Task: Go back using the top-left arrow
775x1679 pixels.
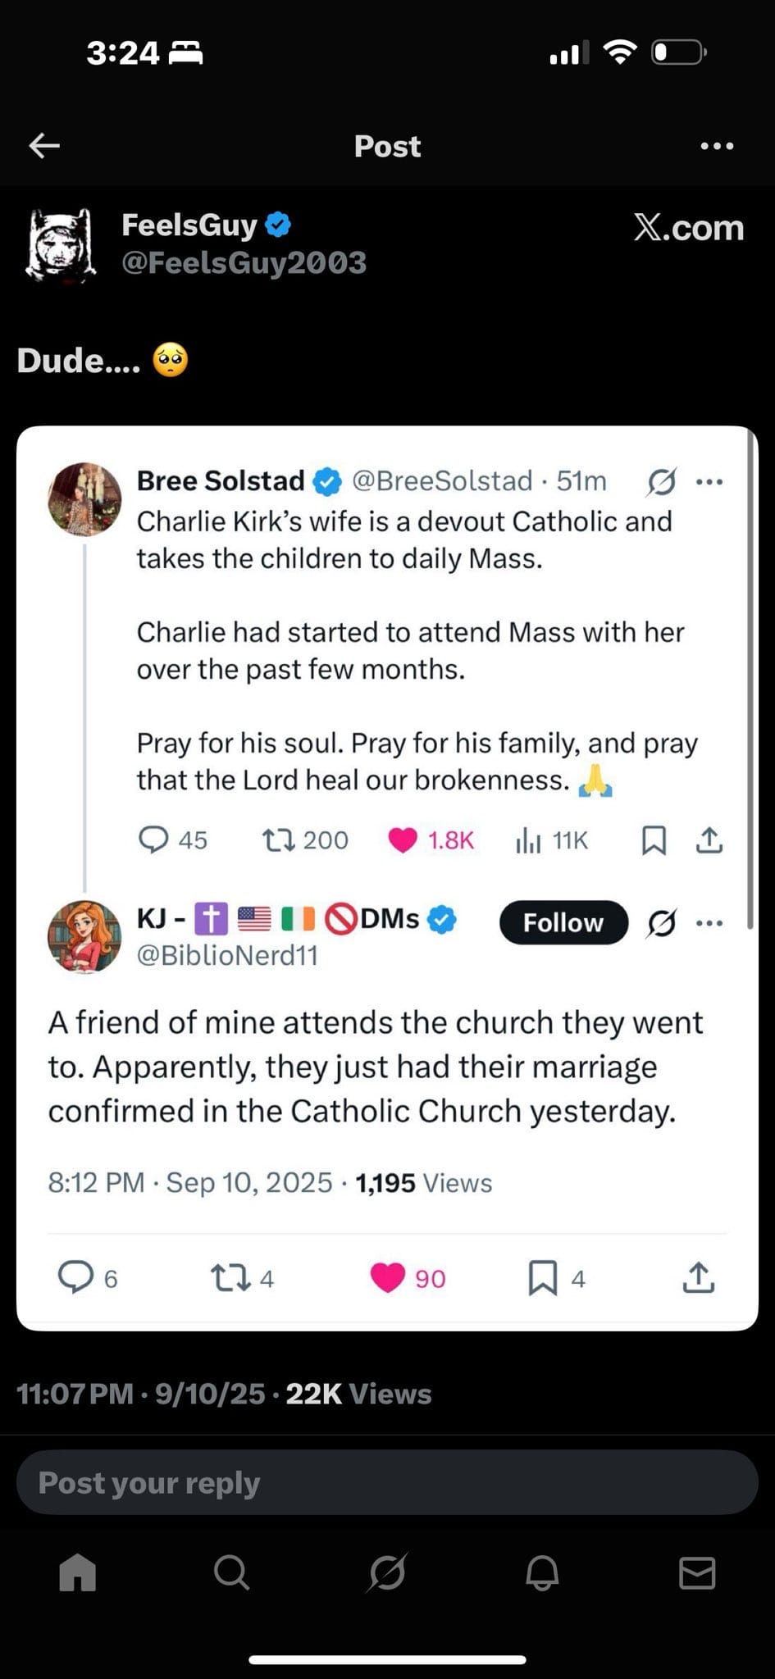Action: pos(44,146)
